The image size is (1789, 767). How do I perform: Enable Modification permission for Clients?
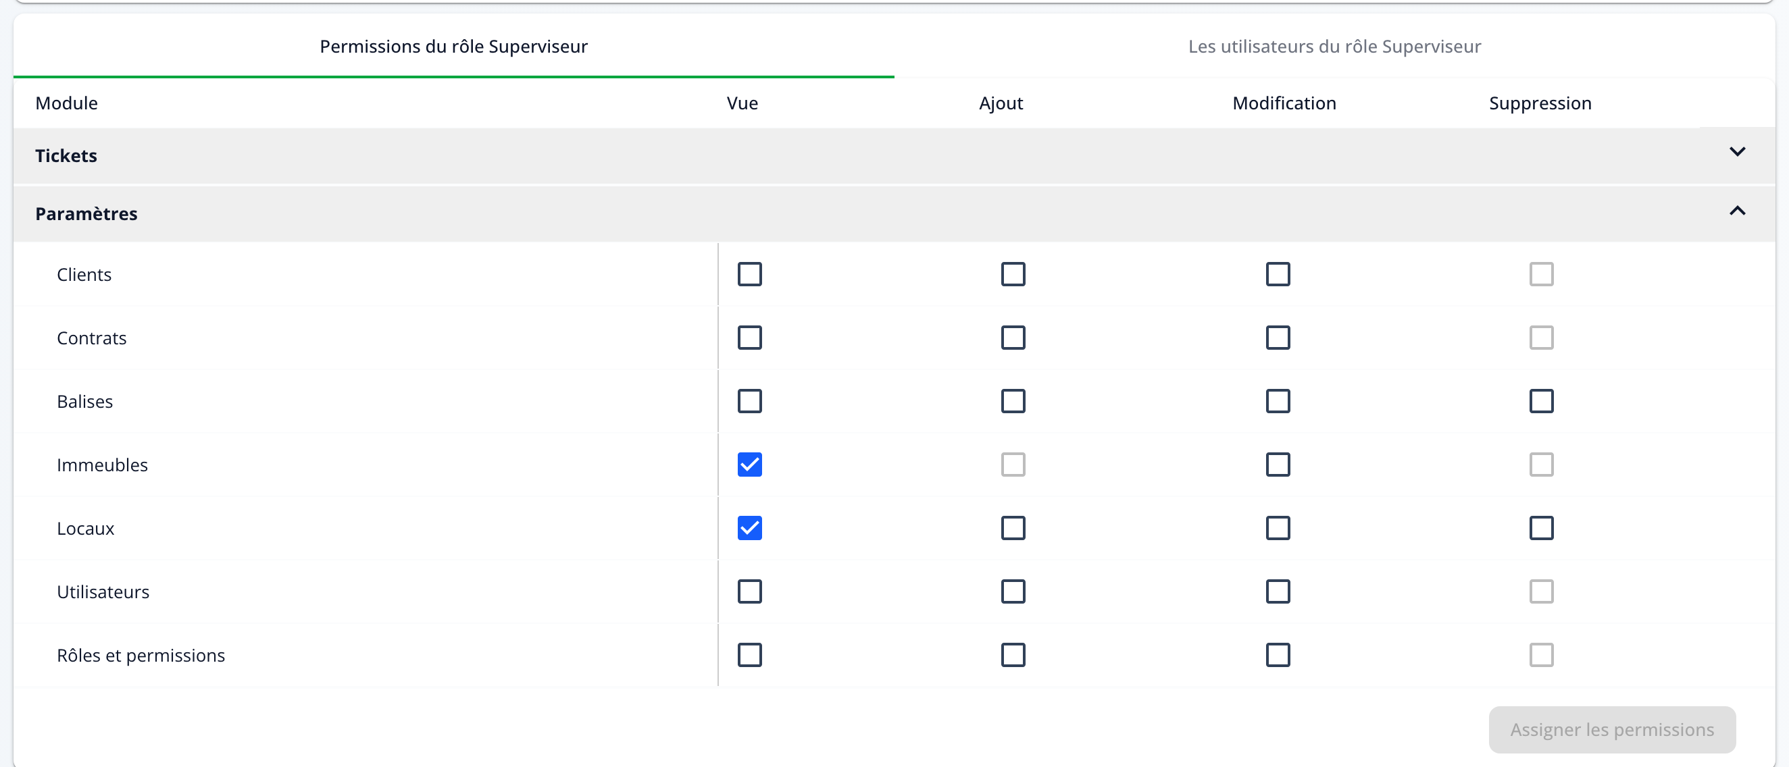pyautogui.click(x=1278, y=274)
